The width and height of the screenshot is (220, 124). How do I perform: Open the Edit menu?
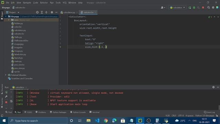tap(13, 2)
